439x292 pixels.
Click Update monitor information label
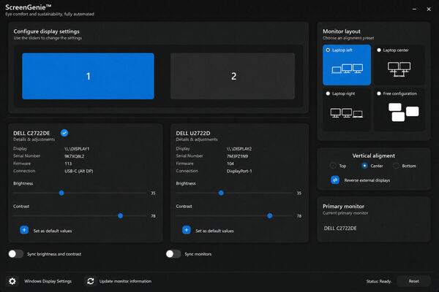tap(125, 281)
